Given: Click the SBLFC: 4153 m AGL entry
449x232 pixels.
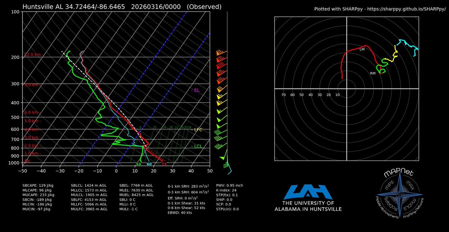Looking at the screenshot, I should click(x=89, y=199).
